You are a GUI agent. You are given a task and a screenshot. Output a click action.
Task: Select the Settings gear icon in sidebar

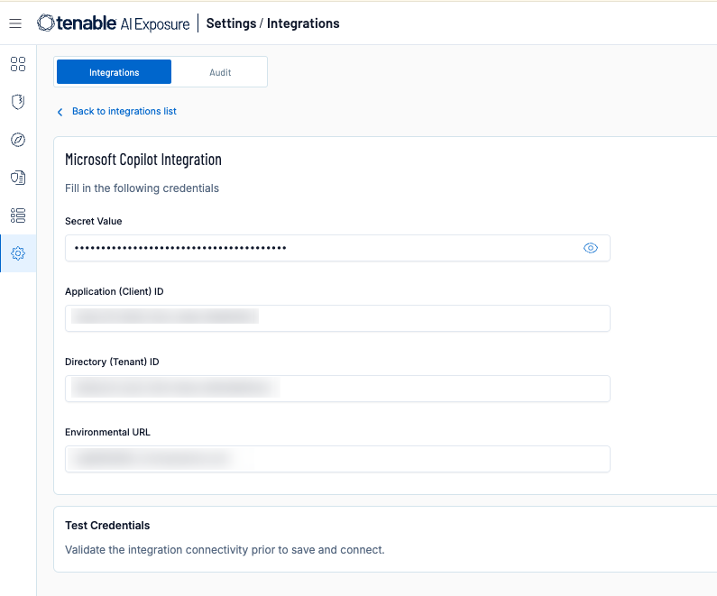tap(18, 253)
